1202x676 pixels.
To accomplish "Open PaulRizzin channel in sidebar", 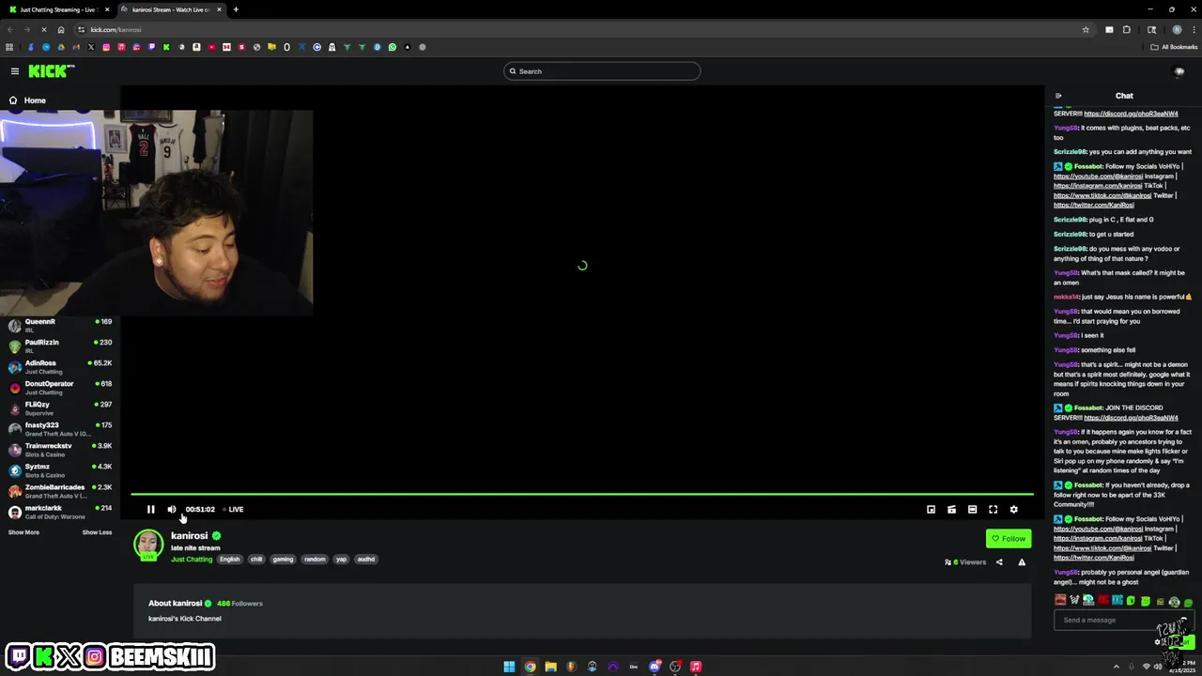I will click(60, 346).
